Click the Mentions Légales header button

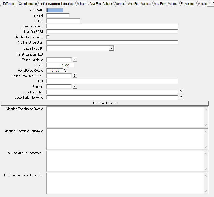(105, 103)
